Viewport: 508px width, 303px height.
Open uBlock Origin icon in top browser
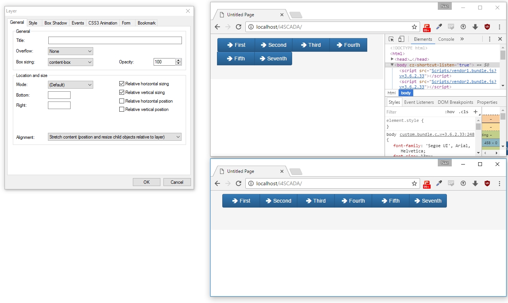click(487, 27)
